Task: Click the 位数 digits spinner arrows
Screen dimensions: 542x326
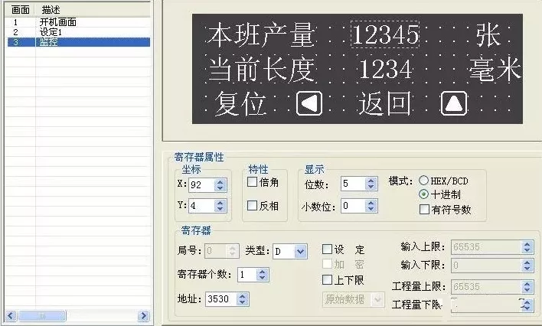Action: pos(371,184)
